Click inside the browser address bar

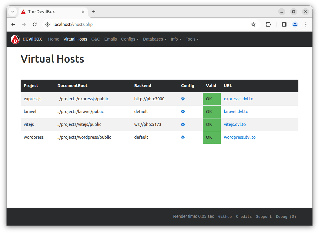click(x=119, y=24)
